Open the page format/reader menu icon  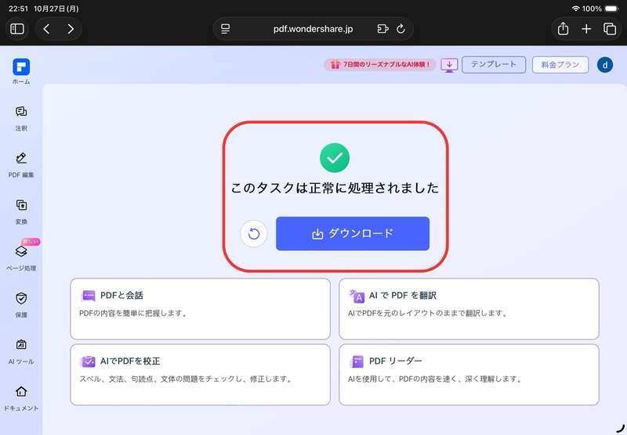click(226, 29)
